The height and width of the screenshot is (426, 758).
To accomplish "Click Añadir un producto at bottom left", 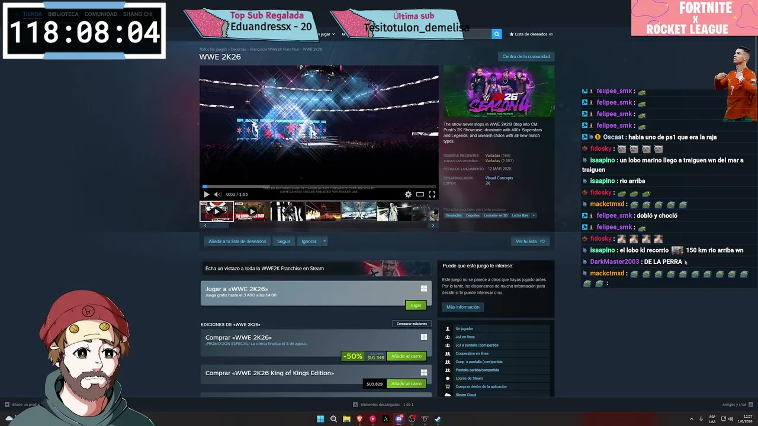I will (22, 405).
